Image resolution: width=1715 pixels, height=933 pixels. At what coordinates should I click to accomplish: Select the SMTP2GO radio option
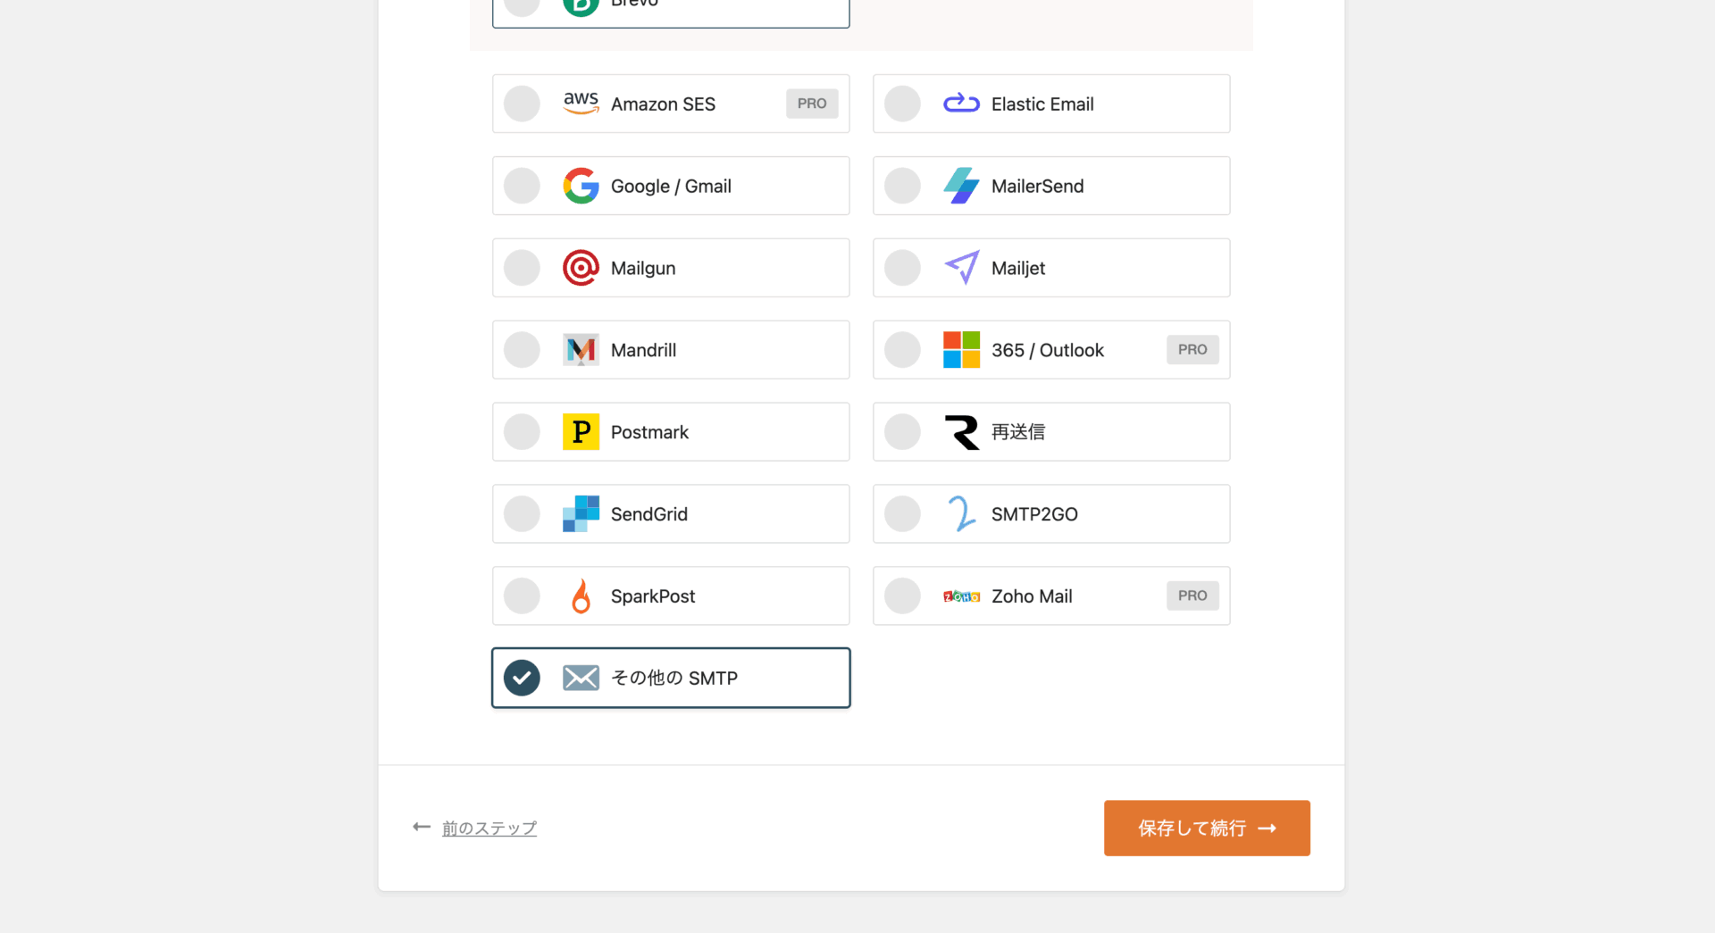(x=902, y=514)
